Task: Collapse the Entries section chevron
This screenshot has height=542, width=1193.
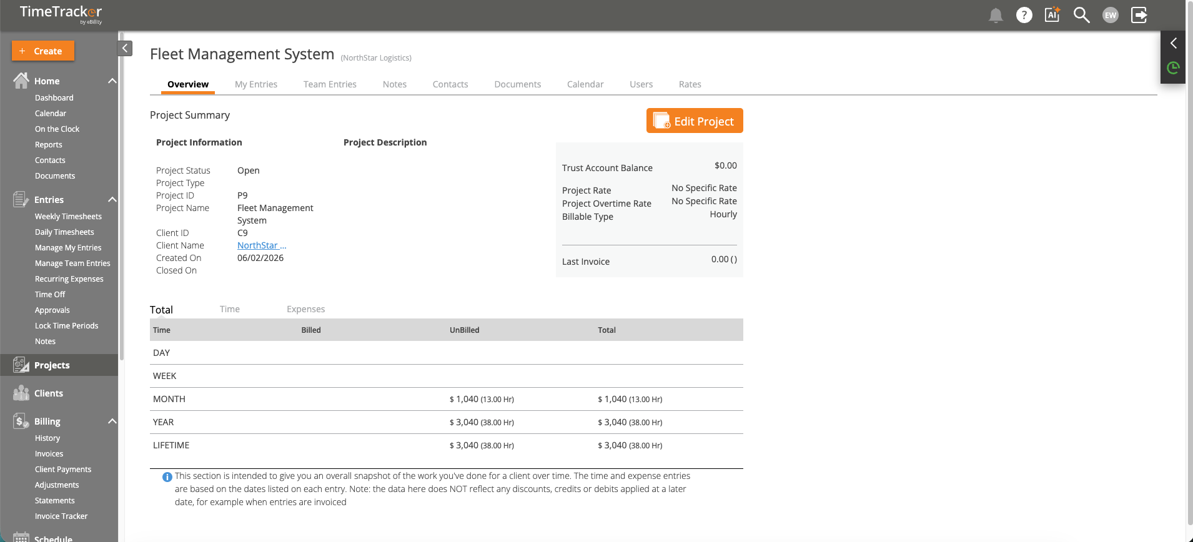Action: click(112, 199)
